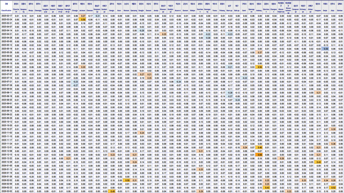The width and height of the screenshot is (344, 193).
Task: Click the 2026-02-23 date row label
Action: 7,187
